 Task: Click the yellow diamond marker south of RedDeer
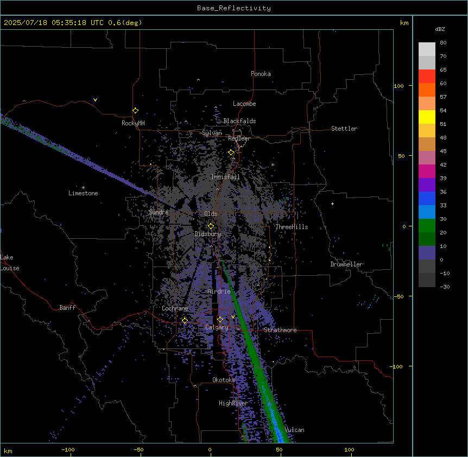[231, 153]
